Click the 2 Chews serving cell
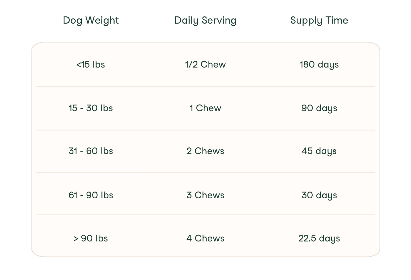Screen dimensions: 411x280 click(x=205, y=151)
